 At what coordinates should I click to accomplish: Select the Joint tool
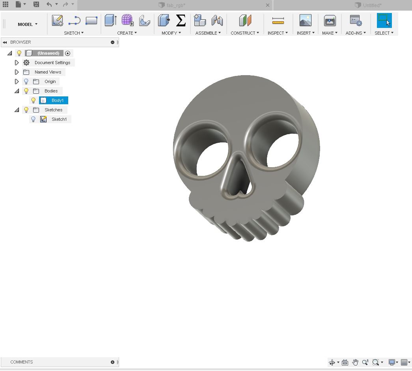[x=217, y=20]
